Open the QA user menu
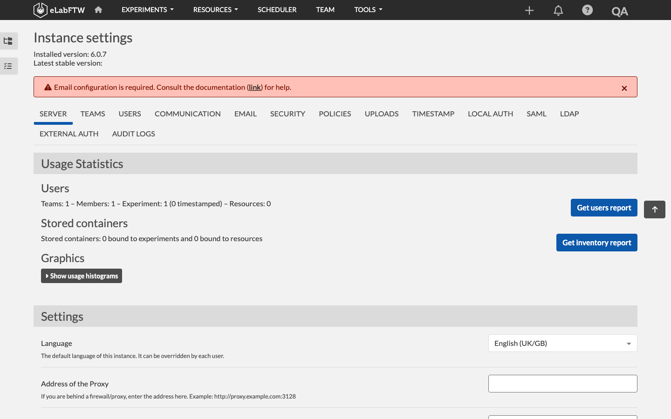Image resolution: width=671 pixels, height=419 pixels. (620, 11)
